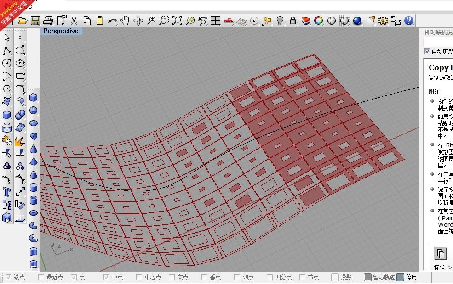Select the arrow pointer tool
The image size is (453, 284).
(7, 38)
